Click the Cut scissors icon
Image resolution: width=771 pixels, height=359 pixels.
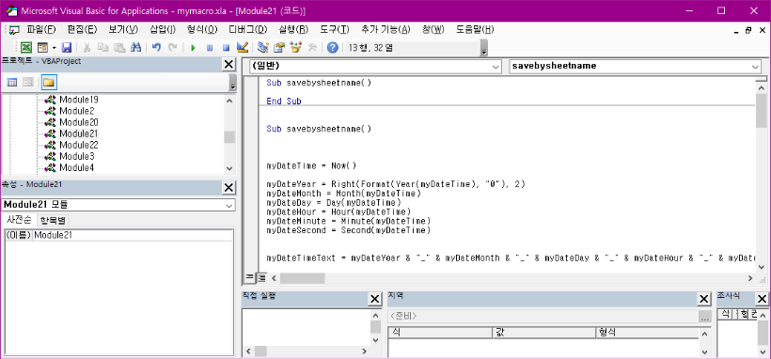87,48
